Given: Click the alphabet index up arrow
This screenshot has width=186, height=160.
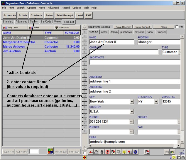Looking at the screenshot, I should 84,27.
